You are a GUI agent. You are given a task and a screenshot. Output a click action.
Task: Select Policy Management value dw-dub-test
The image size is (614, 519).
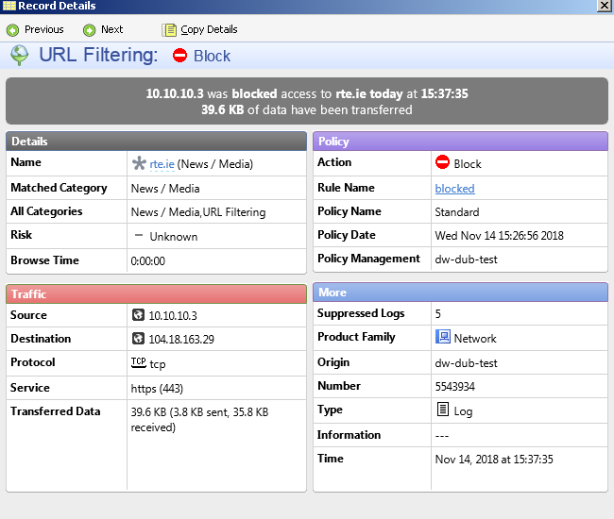(466, 259)
